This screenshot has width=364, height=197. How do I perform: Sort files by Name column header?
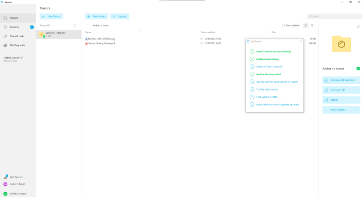[x=88, y=32]
